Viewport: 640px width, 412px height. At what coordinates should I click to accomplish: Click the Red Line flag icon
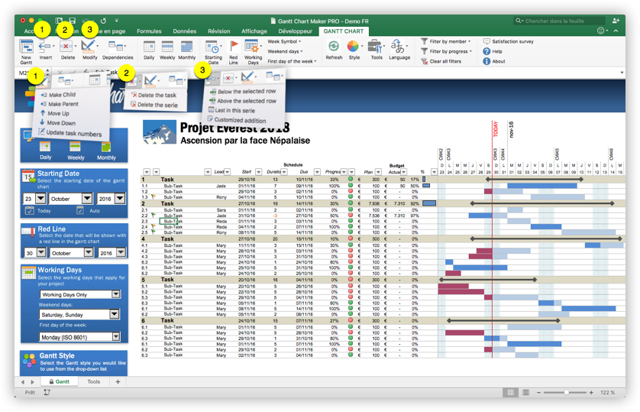[234, 47]
